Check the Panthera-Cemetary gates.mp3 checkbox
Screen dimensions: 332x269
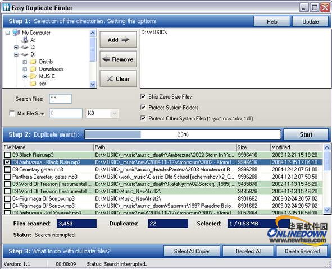click(x=7, y=177)
